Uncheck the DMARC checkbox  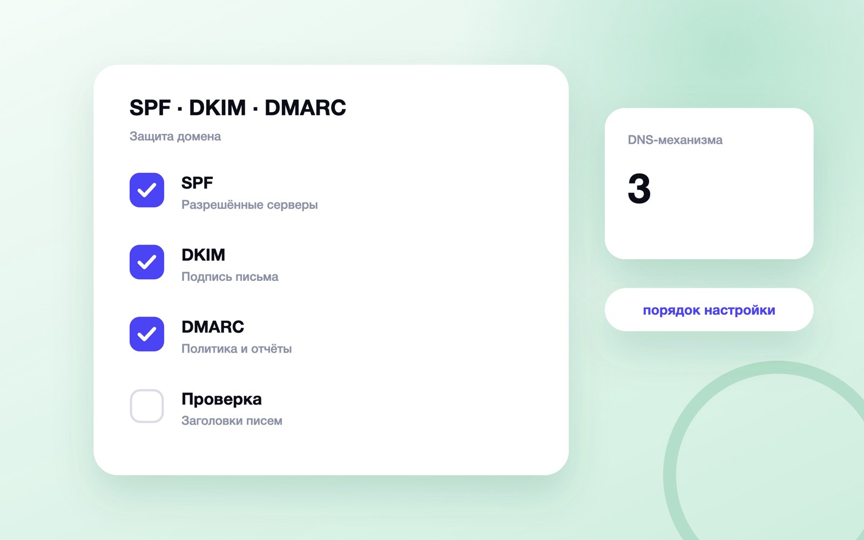click(x=147, y=334)
